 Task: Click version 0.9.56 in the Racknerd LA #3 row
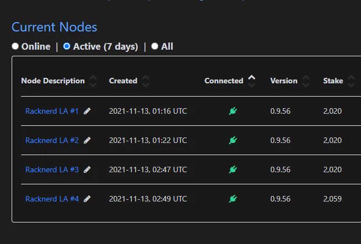(280, 169)
